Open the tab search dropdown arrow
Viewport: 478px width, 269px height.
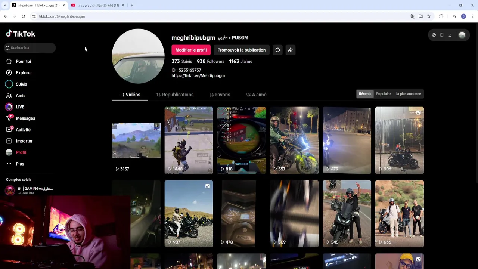point(5,5)
